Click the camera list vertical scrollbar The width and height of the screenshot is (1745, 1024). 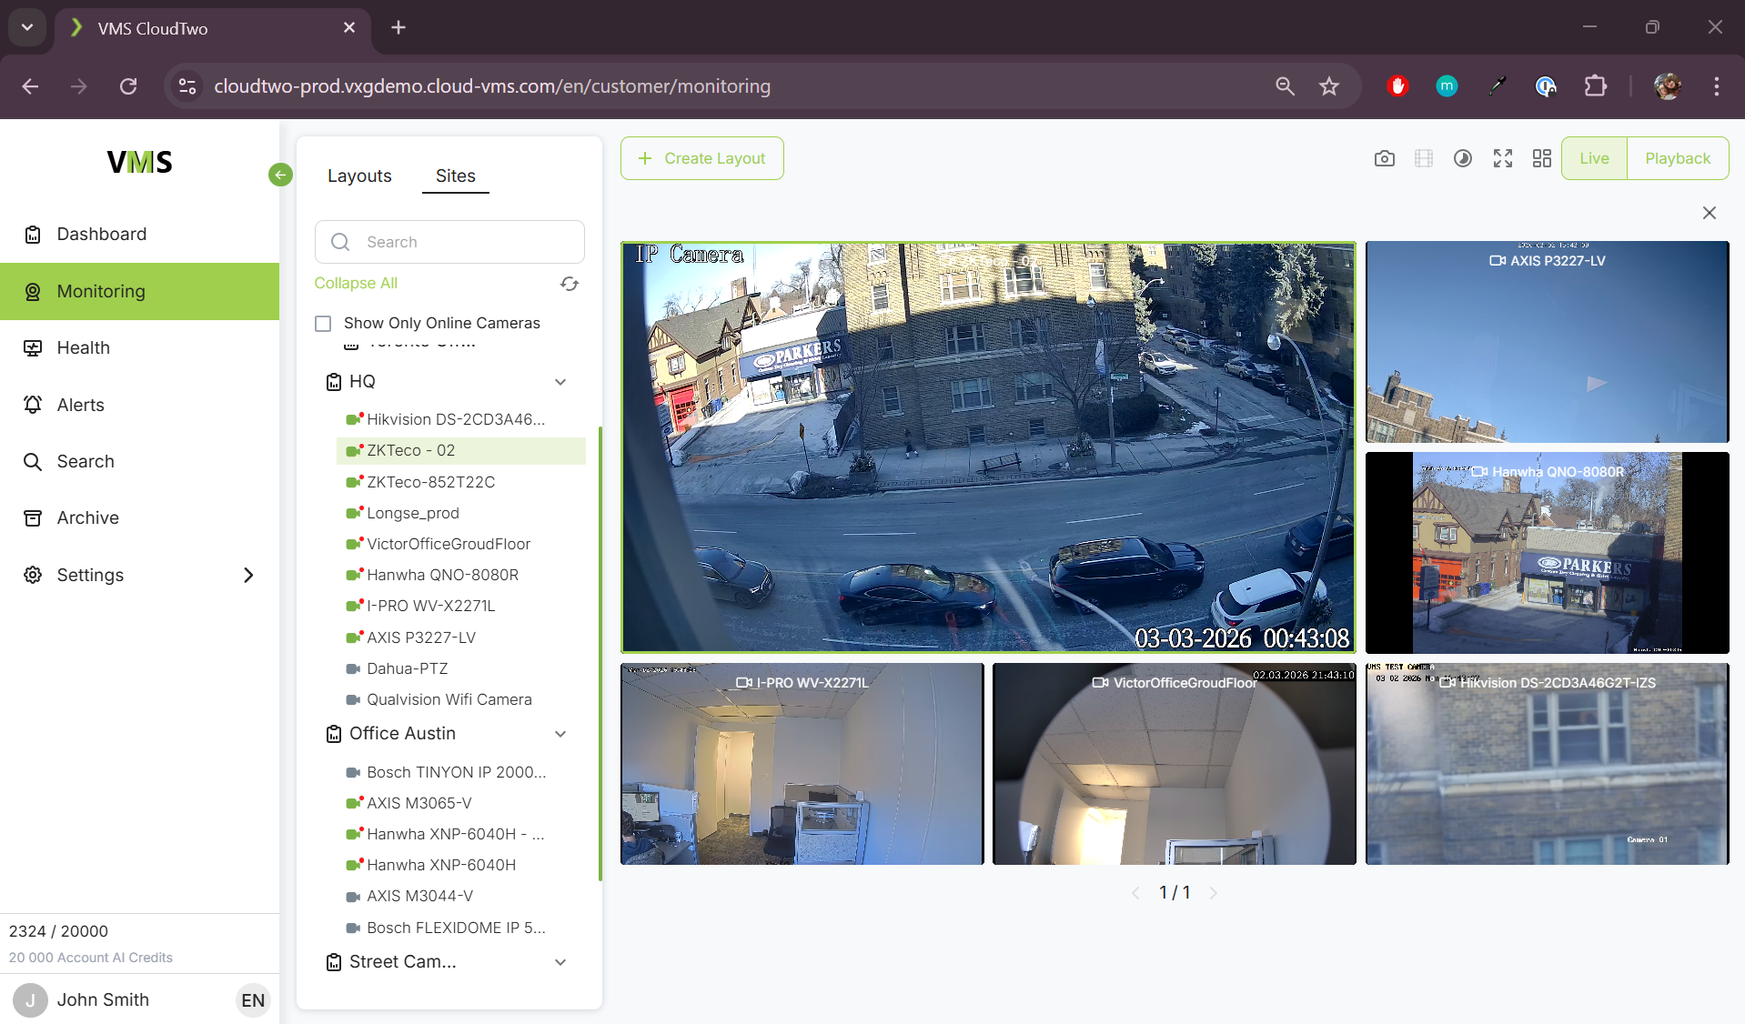coord(600,653)
